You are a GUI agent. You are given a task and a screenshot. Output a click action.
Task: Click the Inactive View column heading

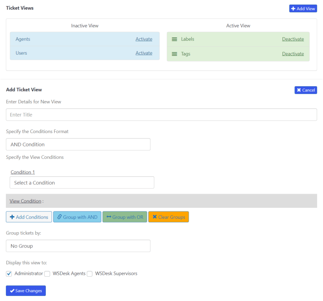(x=85, y=26)
